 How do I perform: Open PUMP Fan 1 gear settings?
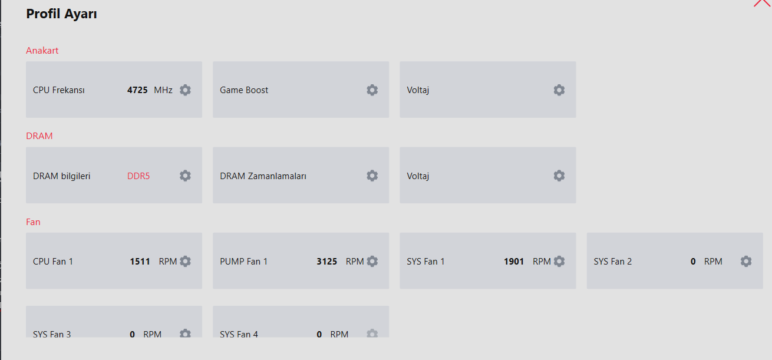[x=372, y=261]
